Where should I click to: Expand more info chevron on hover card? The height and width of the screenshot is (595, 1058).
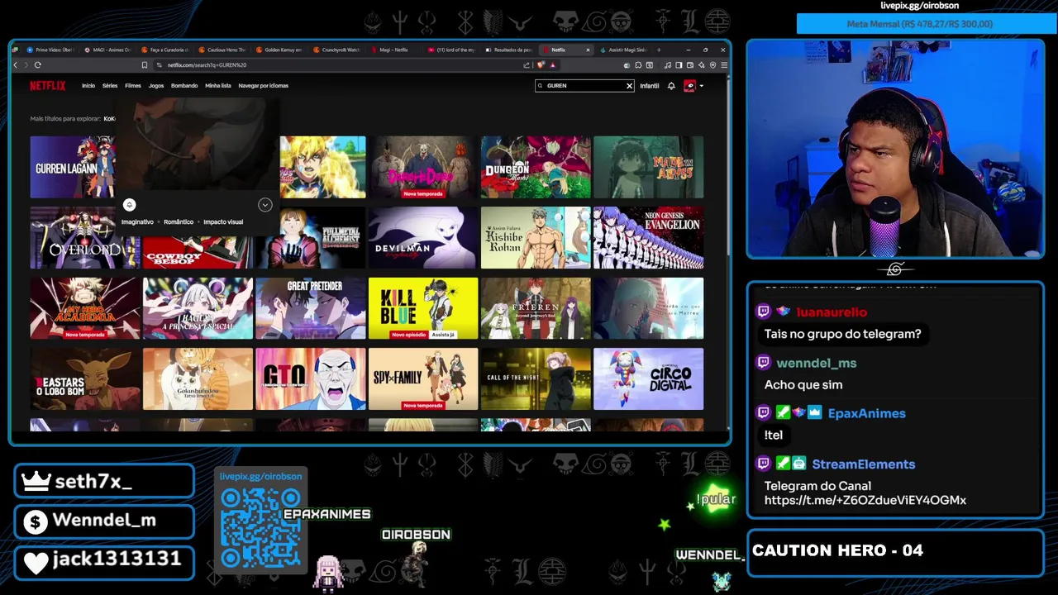click(x=264, y=205)
